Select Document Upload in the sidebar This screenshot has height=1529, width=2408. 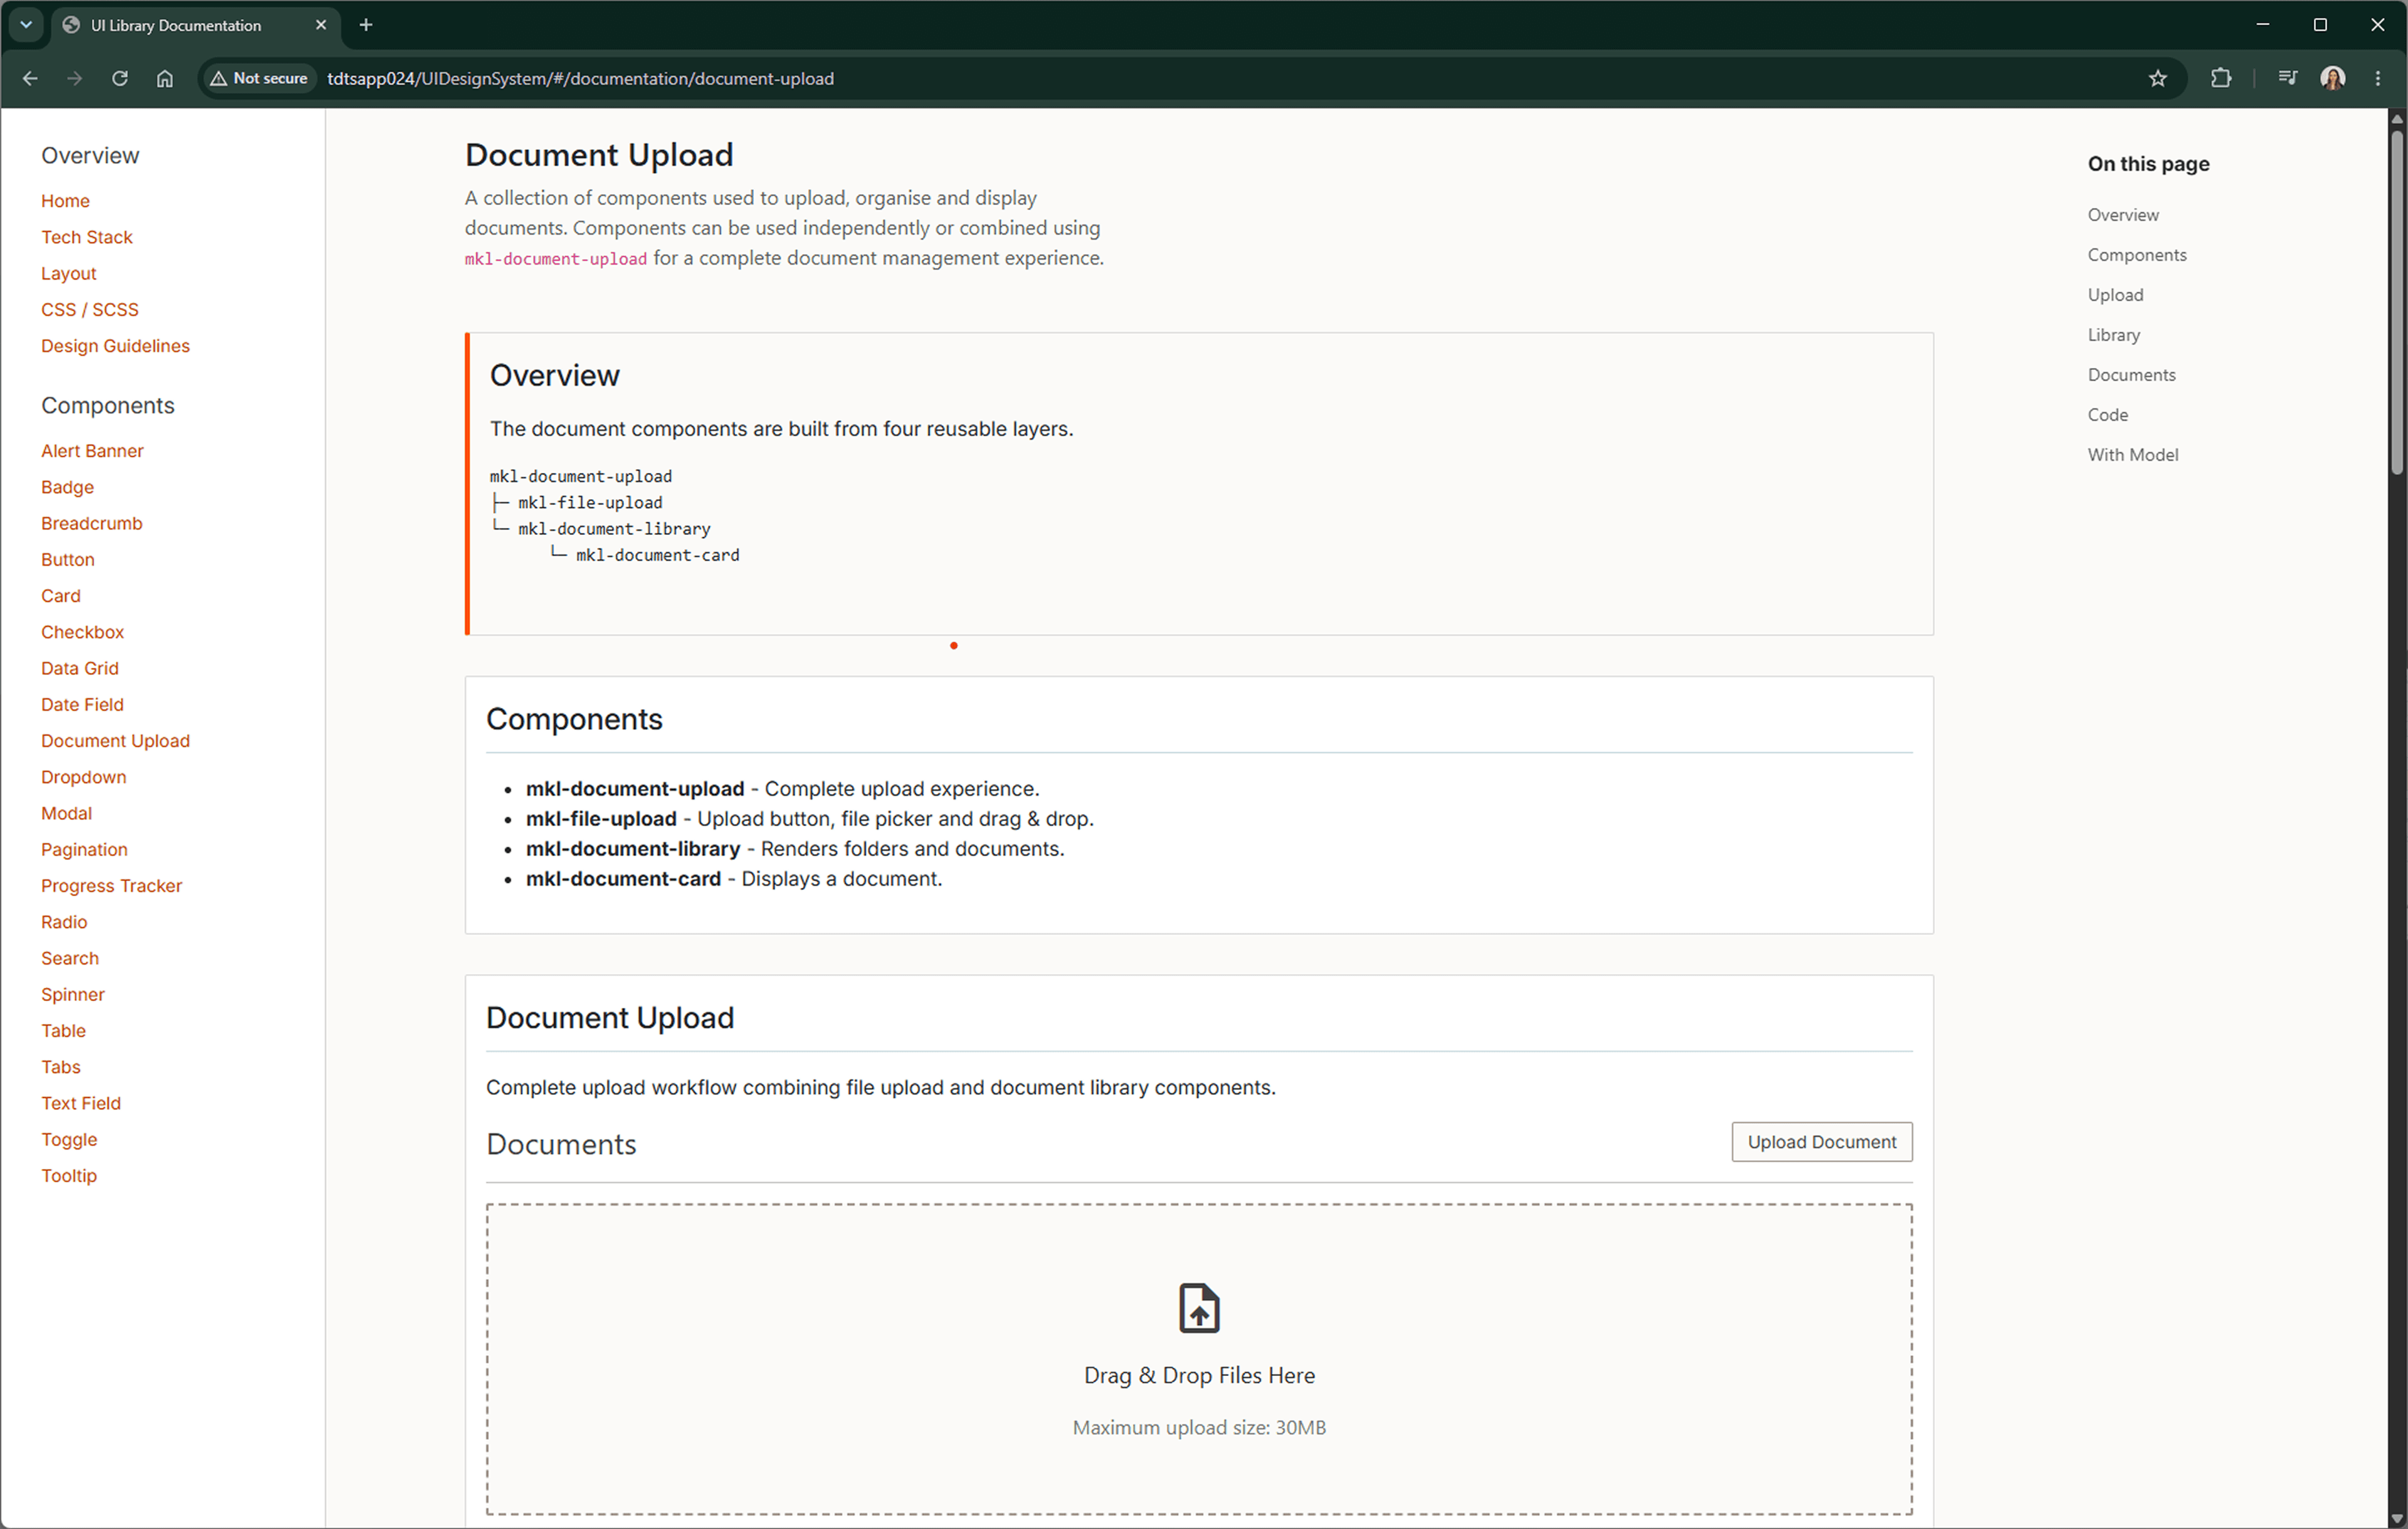115,741
